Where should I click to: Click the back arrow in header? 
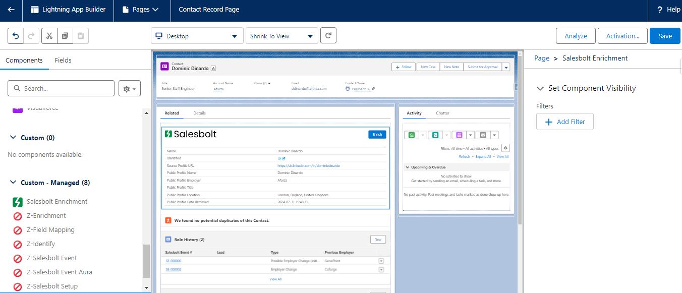coord(11,10)
